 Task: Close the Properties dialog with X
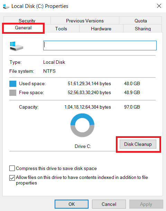[159, 6]
